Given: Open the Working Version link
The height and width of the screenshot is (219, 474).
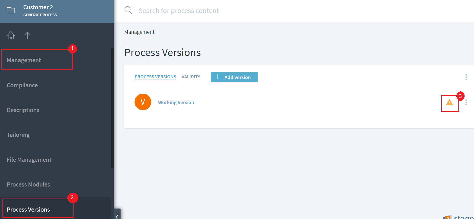Looking at the screenshot, I should point(176,102).
